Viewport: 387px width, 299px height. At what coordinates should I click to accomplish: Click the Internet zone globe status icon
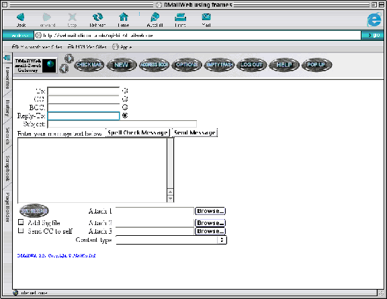(15, 292)
